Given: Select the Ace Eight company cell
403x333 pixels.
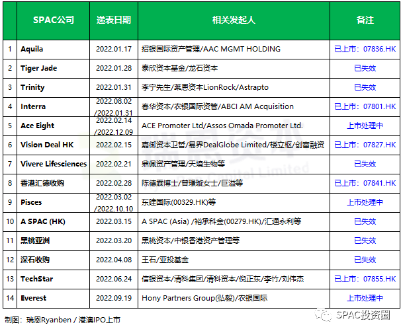Looking at the screenshot, I should [53, 126].
